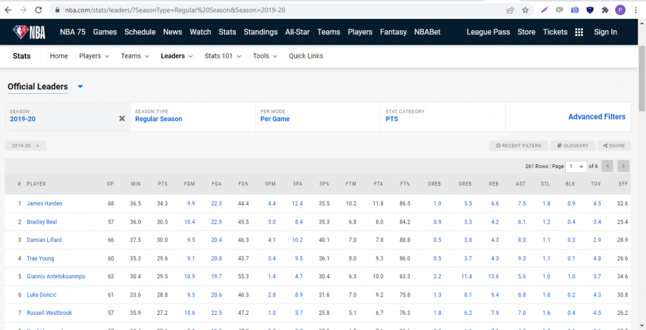The height and width of the screenshot is (330, 646).
Task: Open the Glossary
Action: (573, 145)
